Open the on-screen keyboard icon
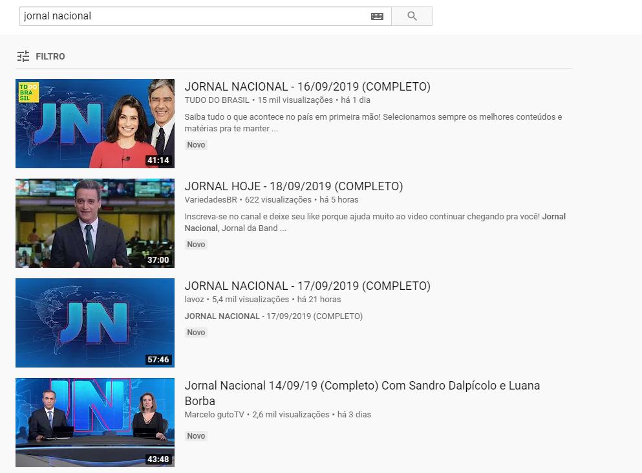 pyautogui.click(x=377, y=16)
